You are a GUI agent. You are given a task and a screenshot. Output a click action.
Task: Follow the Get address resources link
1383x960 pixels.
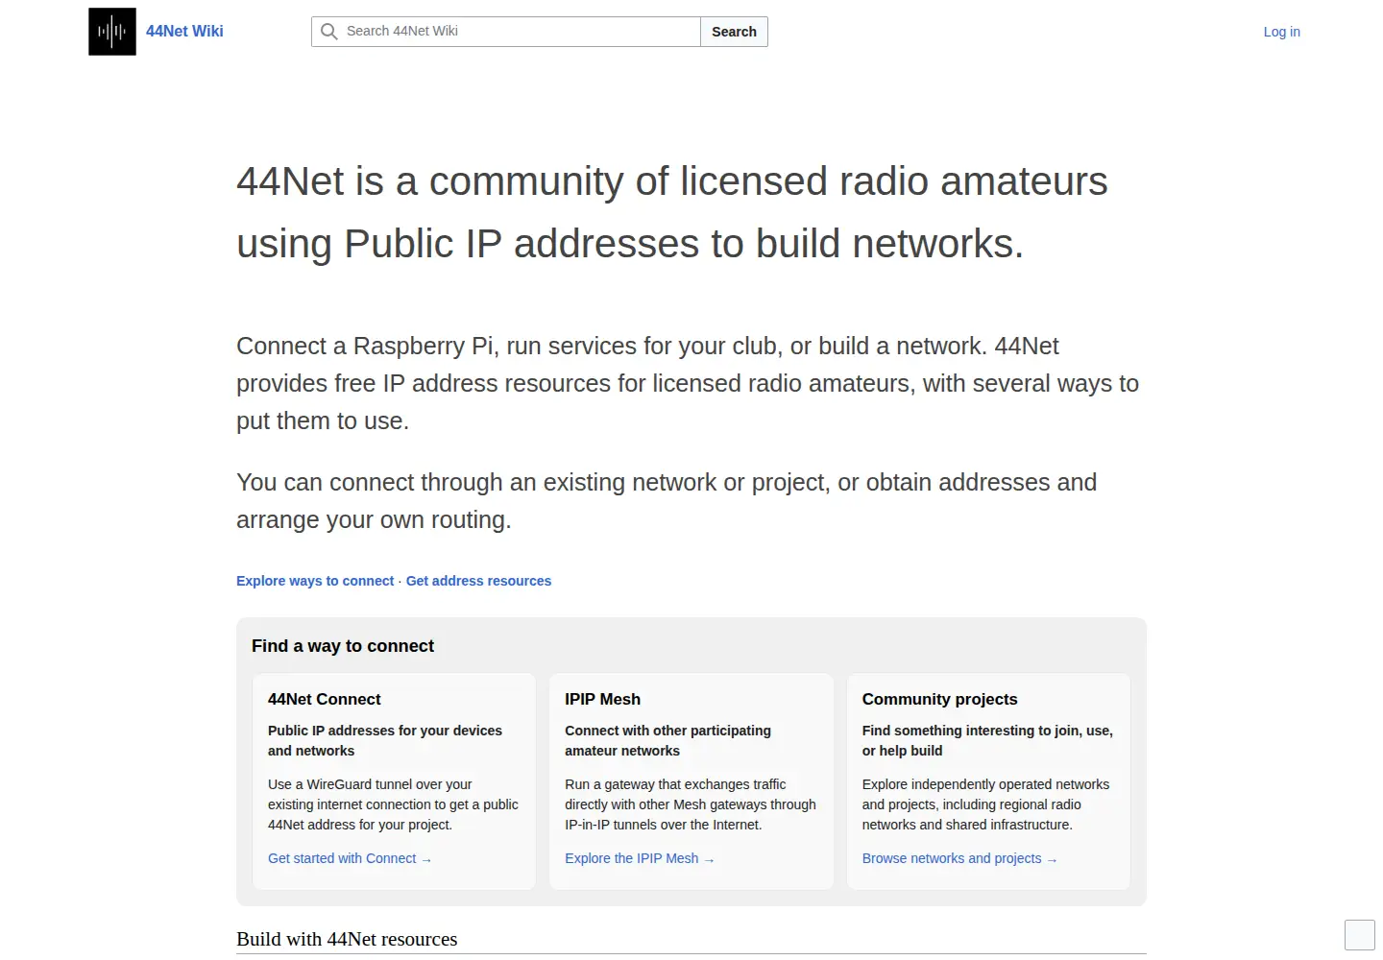tap(478, 581)
